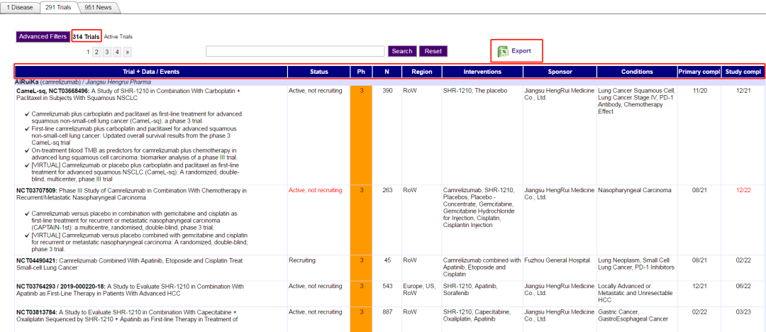This screenshot has height=332, width=766.
Task: Click primary completion date 11/20
Action: pos(699,91)
